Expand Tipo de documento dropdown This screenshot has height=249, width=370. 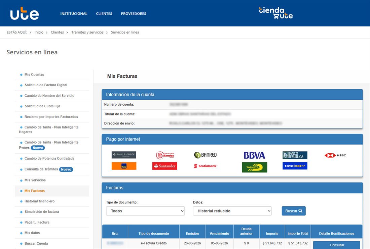click(x=145, y=211)
